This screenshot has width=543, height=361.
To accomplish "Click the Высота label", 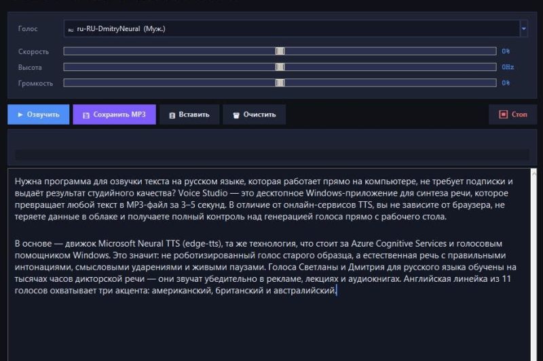I will pos(30,67).
